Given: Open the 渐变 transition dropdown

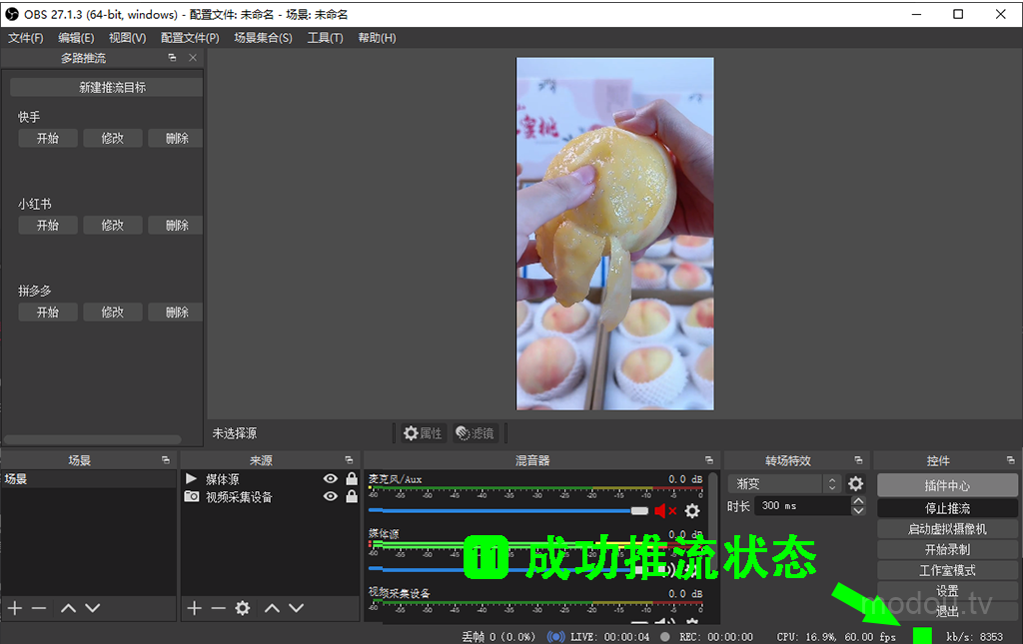Looking at the screenshot, I should [784, 484].
